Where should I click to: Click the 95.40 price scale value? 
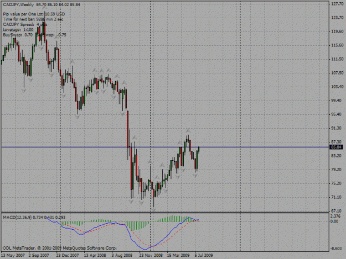[x=337, y=114]
